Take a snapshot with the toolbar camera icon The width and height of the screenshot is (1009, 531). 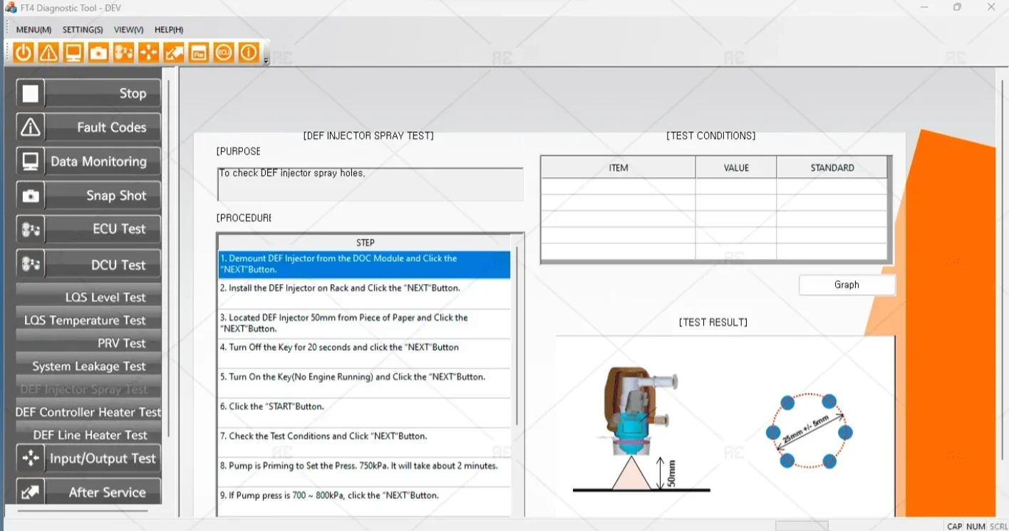[x=98, y=52]
